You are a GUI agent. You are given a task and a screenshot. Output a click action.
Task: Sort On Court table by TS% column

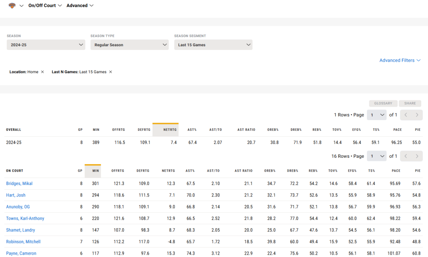point(371,171)
